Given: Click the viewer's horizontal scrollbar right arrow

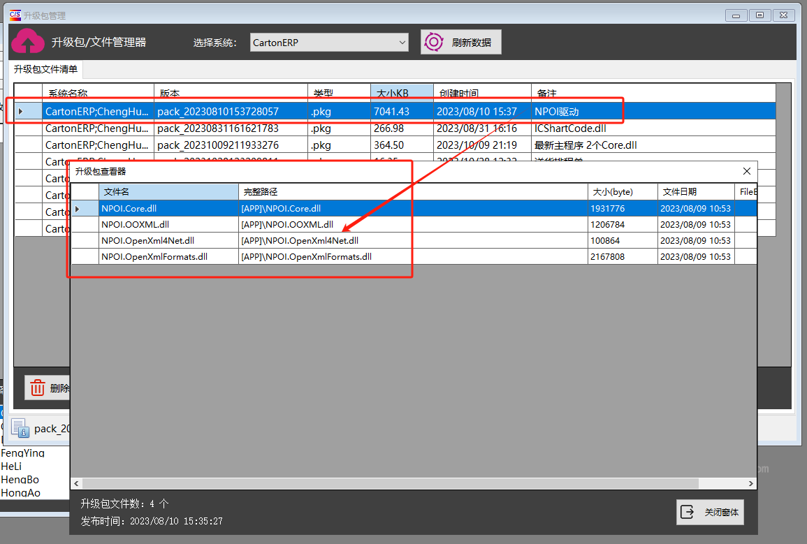Looking at the screenshot, I should (751, 483).
